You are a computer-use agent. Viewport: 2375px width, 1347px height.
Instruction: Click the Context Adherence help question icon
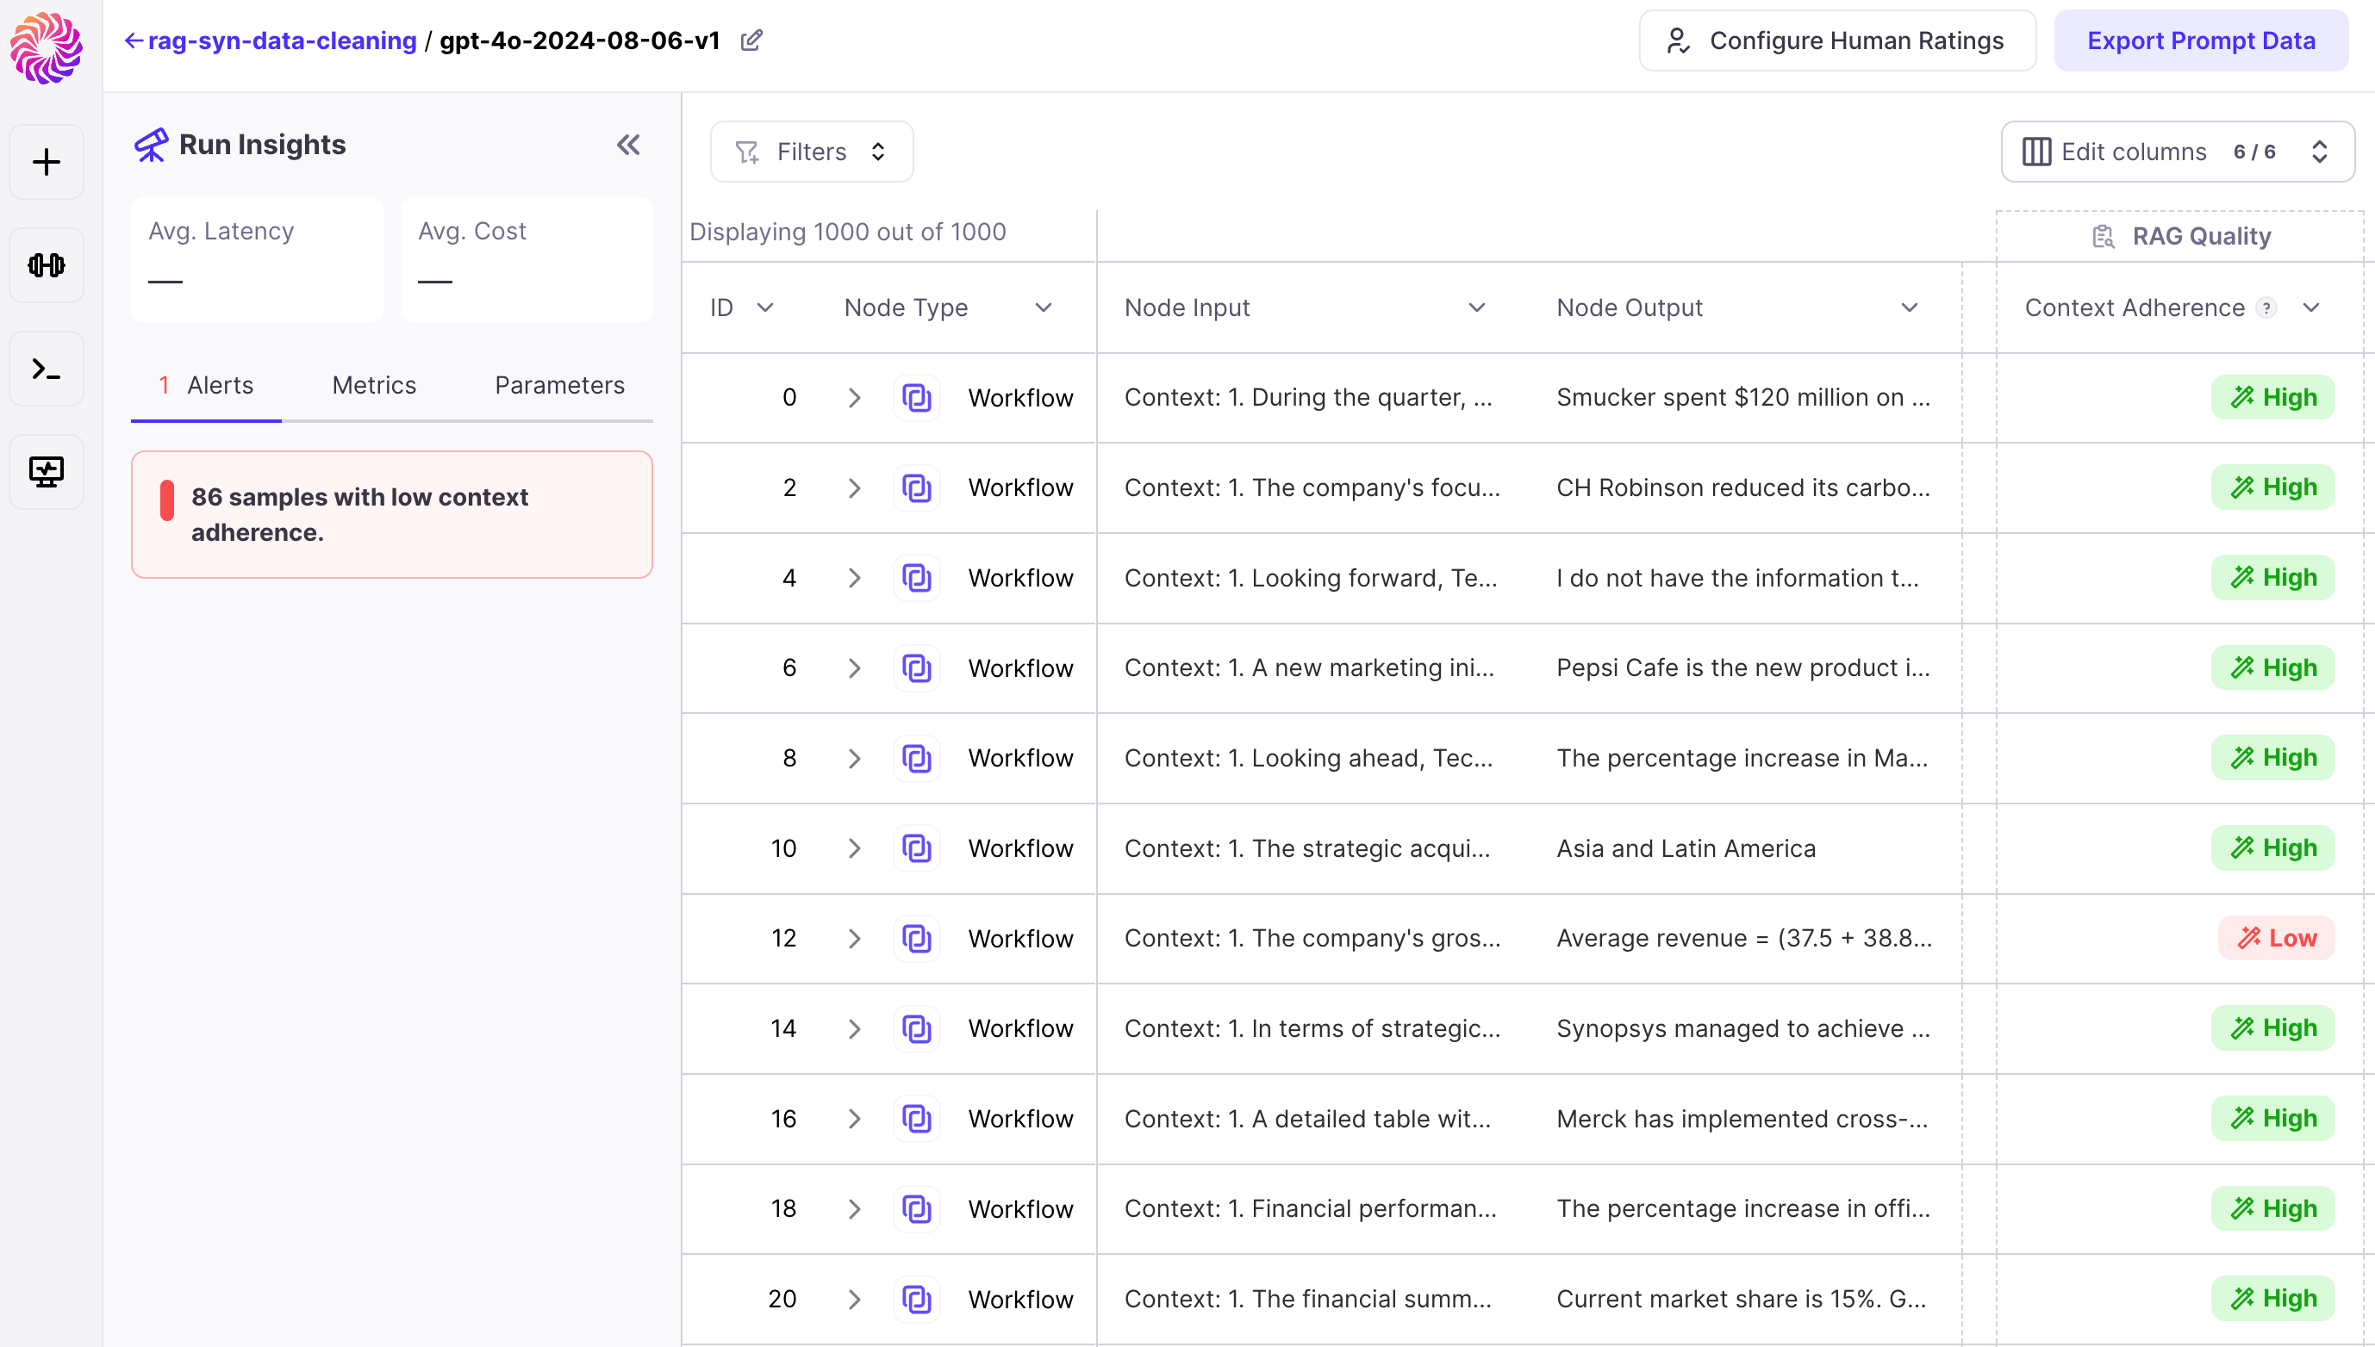[2266, 308]
